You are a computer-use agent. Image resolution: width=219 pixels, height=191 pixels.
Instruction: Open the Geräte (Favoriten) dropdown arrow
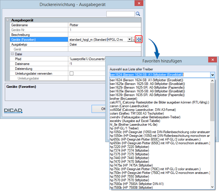[x=130, y=39]
